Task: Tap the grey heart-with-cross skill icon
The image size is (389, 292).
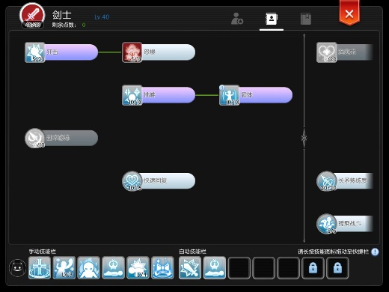Action: (327, 52)
